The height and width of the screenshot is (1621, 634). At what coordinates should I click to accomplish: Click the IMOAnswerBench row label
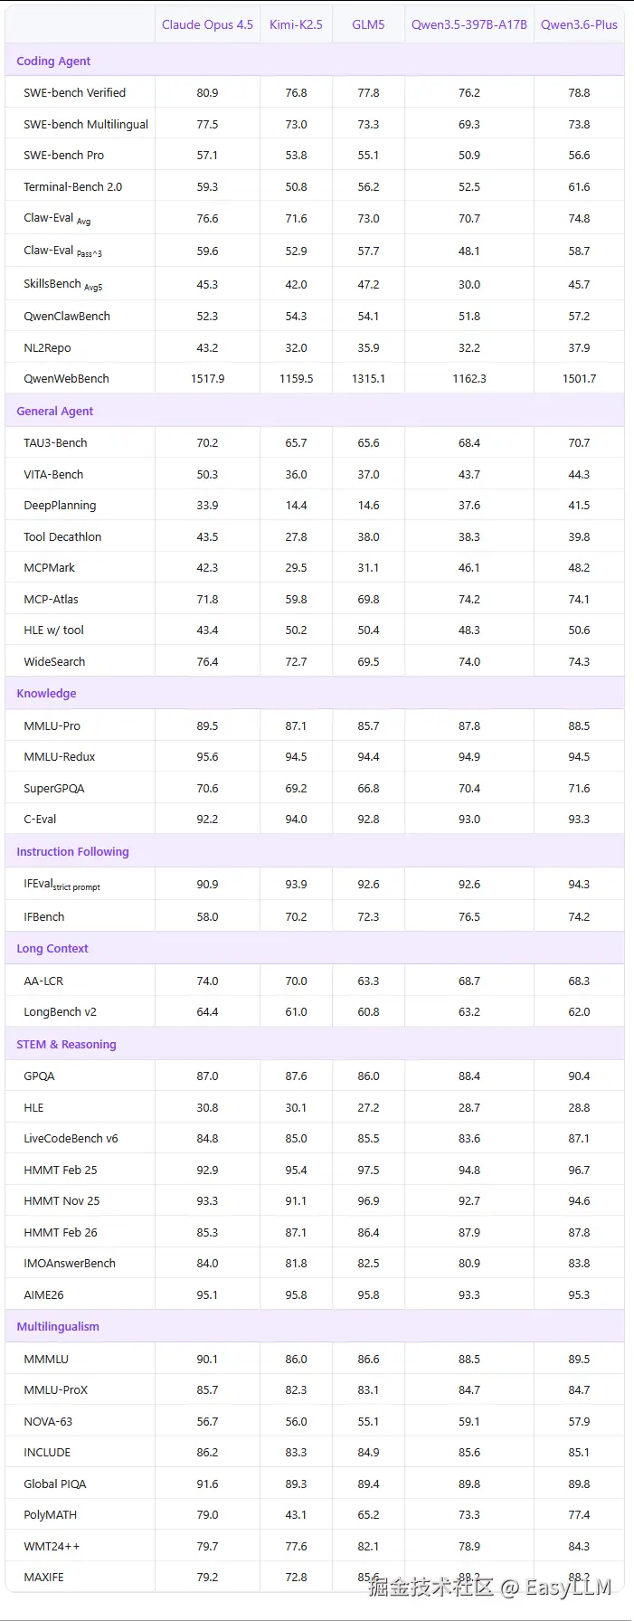[70, 1263]
